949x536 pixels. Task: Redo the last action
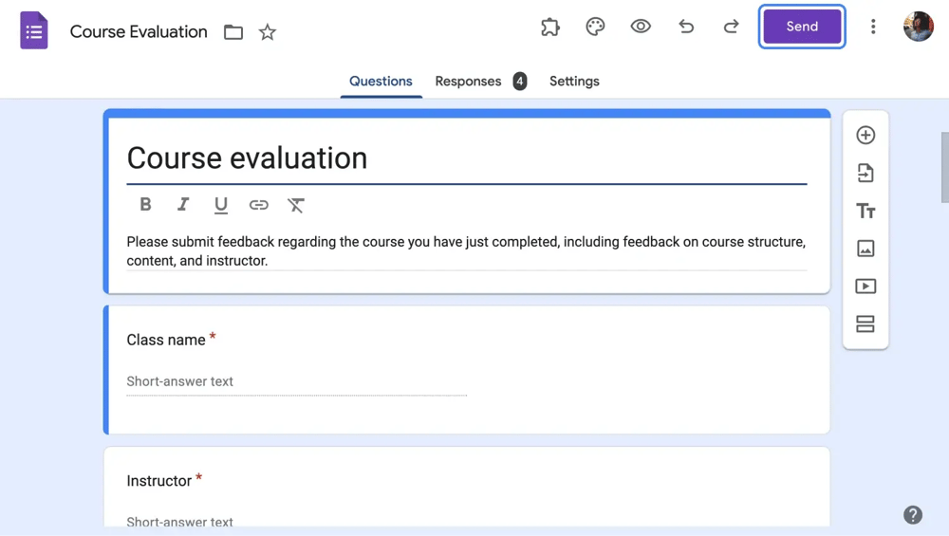(x=731, y=27)
